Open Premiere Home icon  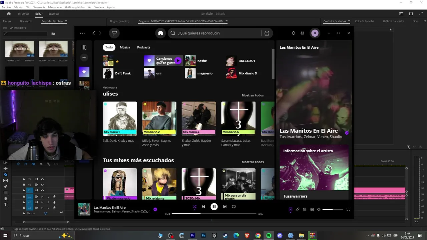9,14
